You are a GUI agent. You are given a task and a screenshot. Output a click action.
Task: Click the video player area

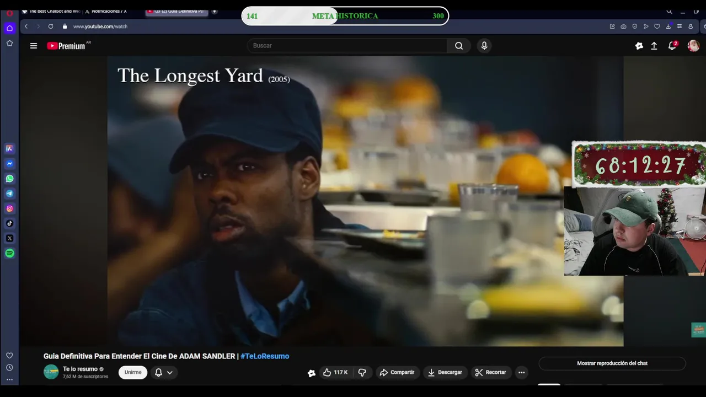[x=365, y=201]
